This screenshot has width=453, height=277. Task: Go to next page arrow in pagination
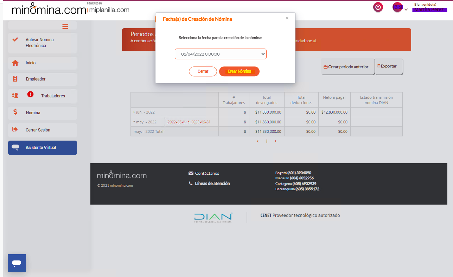[x=275, y=141]
